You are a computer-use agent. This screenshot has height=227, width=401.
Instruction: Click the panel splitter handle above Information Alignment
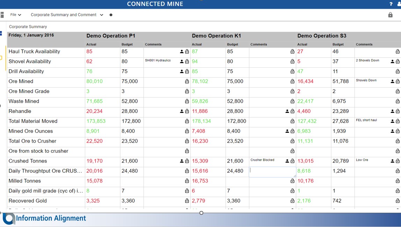click(201, 213)
